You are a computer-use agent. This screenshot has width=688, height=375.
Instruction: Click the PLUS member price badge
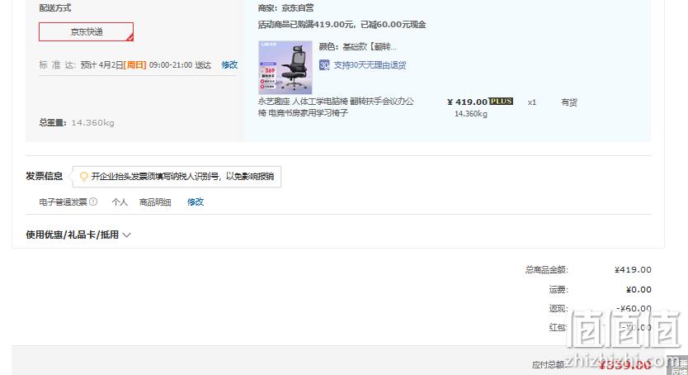[x=501, y=102]
